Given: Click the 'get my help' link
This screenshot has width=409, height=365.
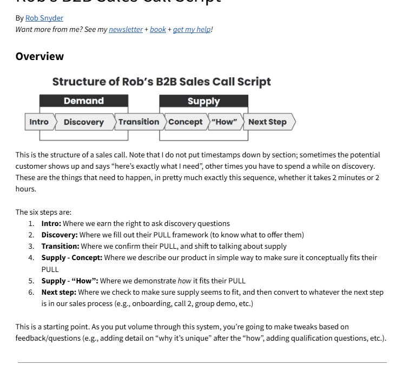Looking at the screenshot, I should (192, 29).
